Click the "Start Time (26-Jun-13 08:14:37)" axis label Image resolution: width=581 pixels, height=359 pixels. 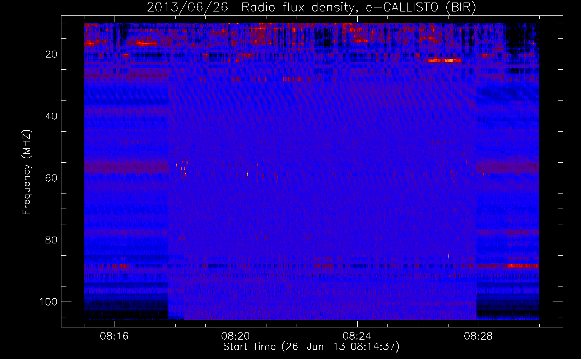tap(311, 347)
